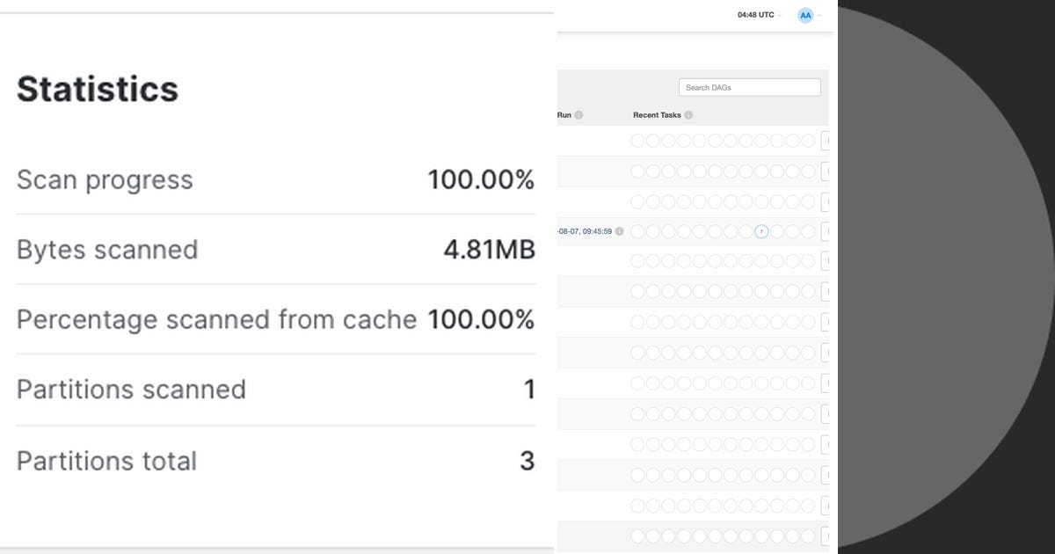The image size is (1055, 554).
Task: Click info icon beside Recent Tasks header
Action: (688, 115)
